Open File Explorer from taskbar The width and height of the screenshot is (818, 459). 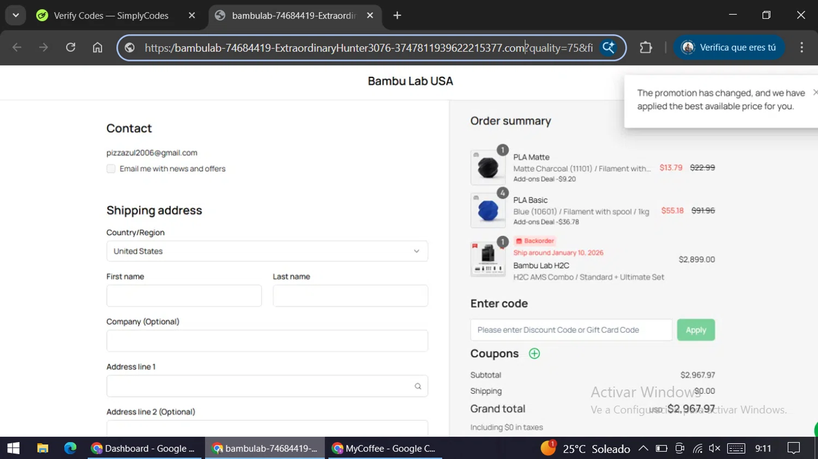(43, 448)
